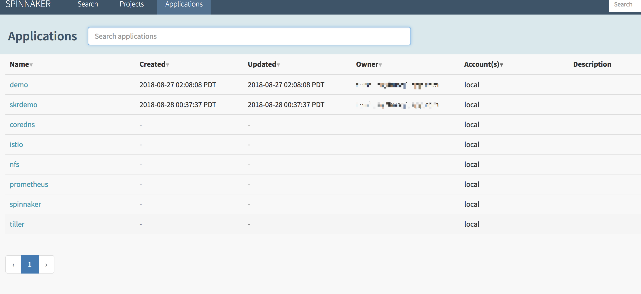
Task: Sort by Created column arrow
Action: 168,65
